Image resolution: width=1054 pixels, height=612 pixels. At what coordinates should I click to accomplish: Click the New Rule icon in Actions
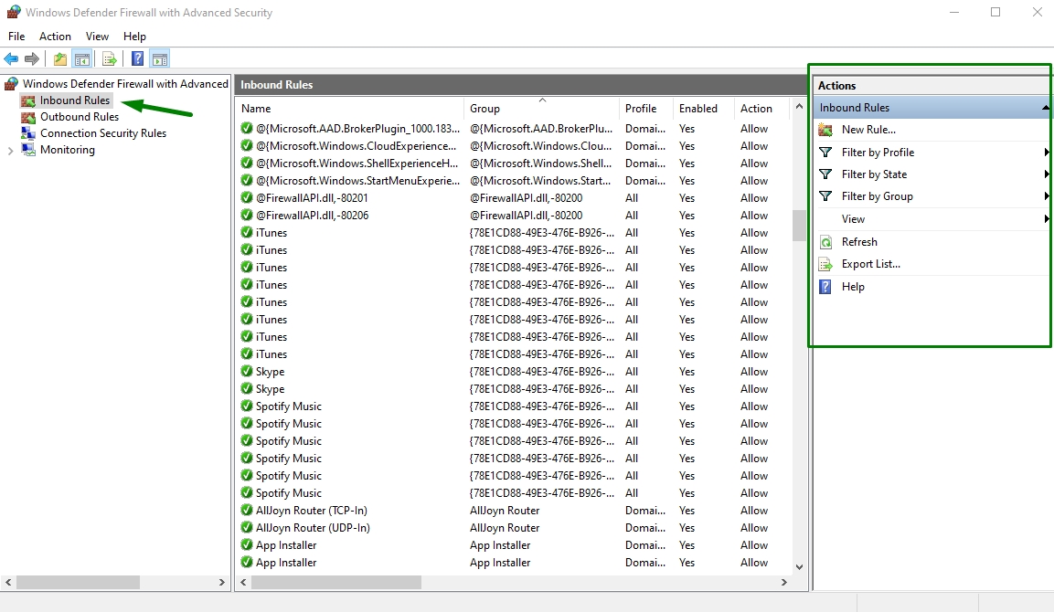825,130
